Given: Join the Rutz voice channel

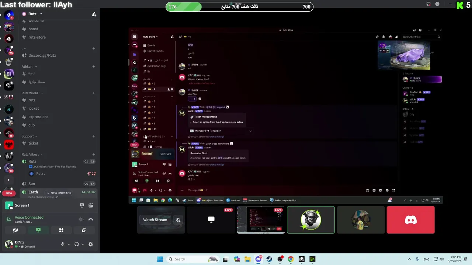Looking at the screenshot, I should pyautogui.click(x=32, y=161).
